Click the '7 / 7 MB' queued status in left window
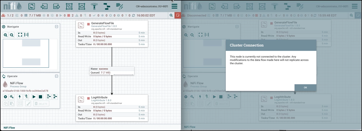Viewport: 362px width, 131px height. click(x=35, y=15)
